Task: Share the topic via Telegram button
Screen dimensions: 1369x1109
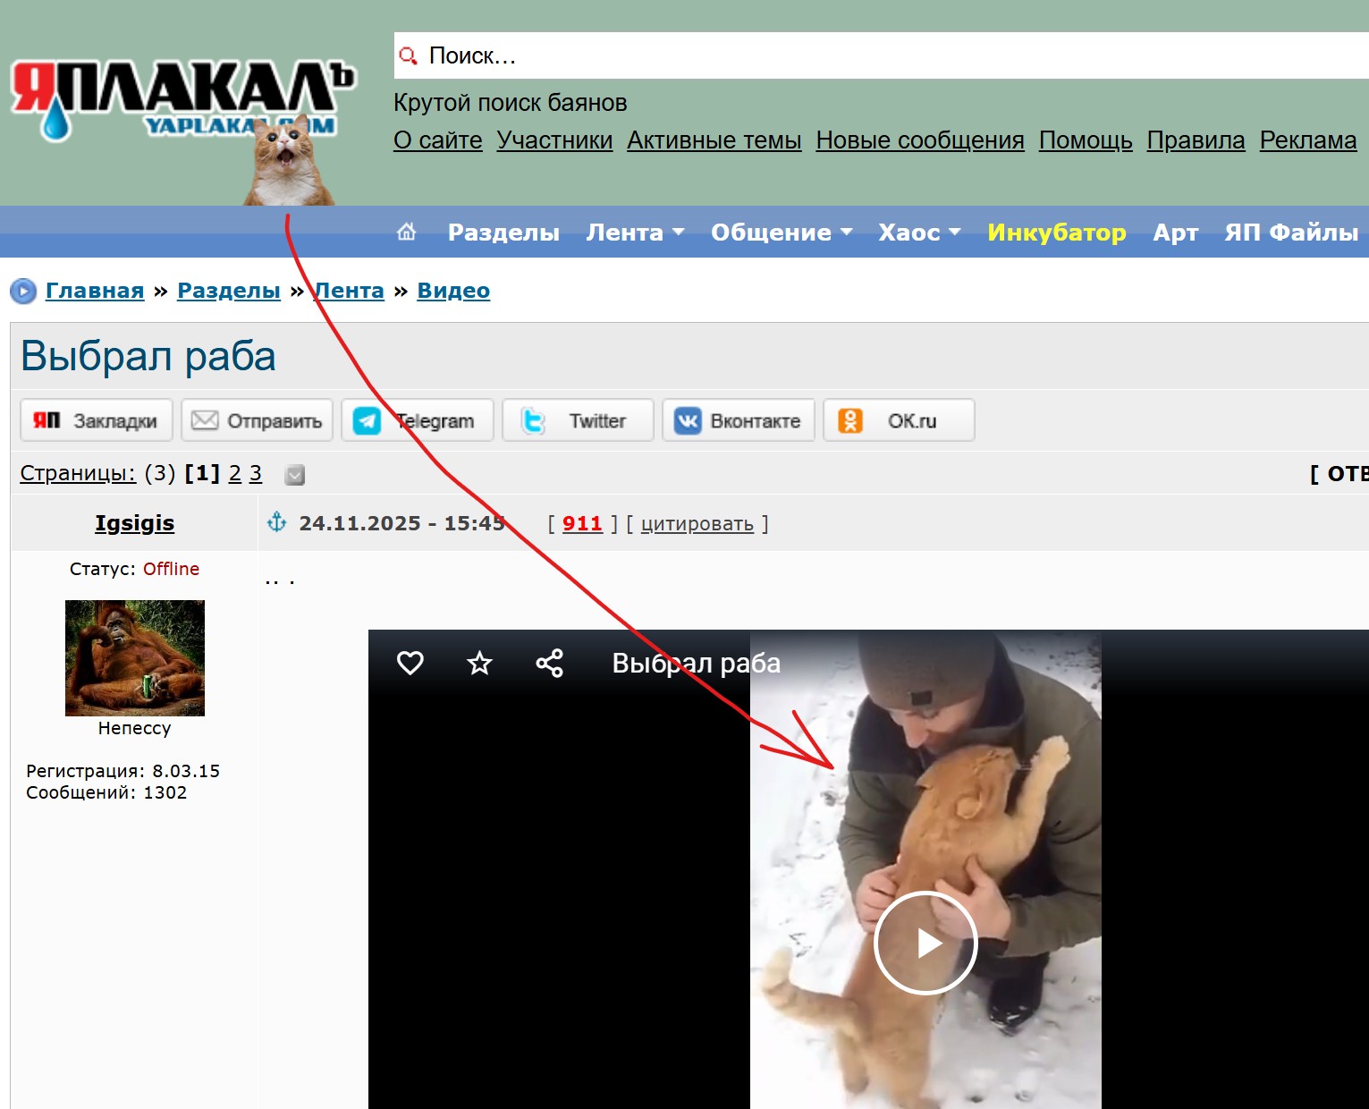Action: point(418,420)
